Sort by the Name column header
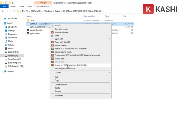The width and height of the screenshot is (179, 119). 29,16
